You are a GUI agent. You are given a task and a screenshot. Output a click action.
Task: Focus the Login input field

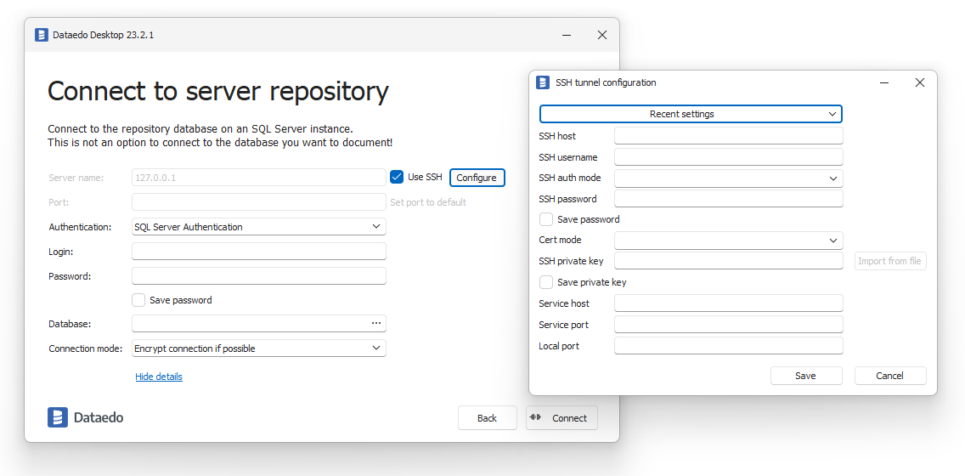(259, 252)
